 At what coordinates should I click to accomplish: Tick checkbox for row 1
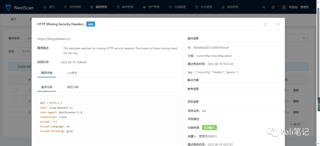(15, 90)
